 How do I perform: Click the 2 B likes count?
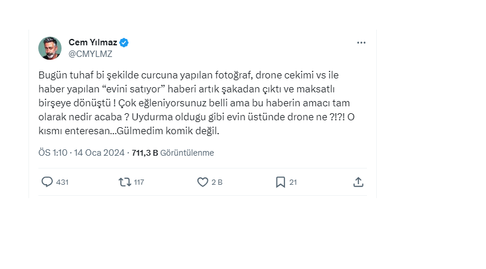[217, 182]
